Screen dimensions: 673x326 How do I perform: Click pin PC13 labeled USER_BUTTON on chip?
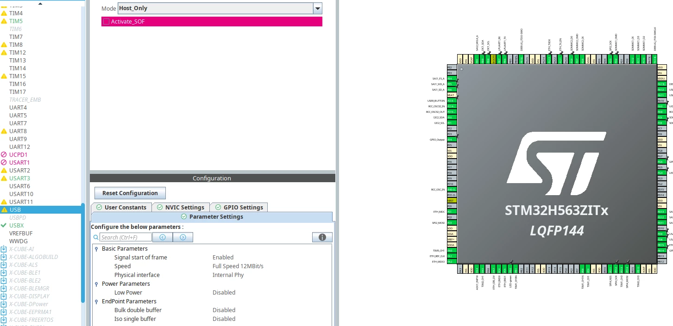(x=452, y=101)
